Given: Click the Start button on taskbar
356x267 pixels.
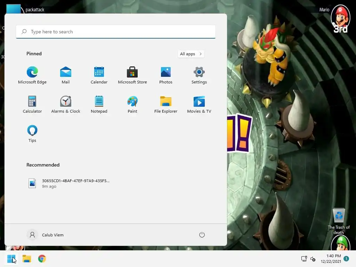Looking at the screenshot, I should pyautogui.click(x=11, y=259).
